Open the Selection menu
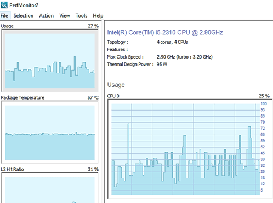The height and width of the screenshot is (203, 273). click(24, 16)
